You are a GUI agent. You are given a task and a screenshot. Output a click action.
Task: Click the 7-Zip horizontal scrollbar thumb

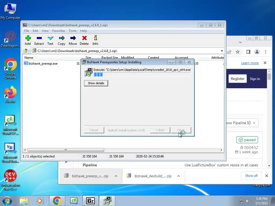tap(66, 150)
